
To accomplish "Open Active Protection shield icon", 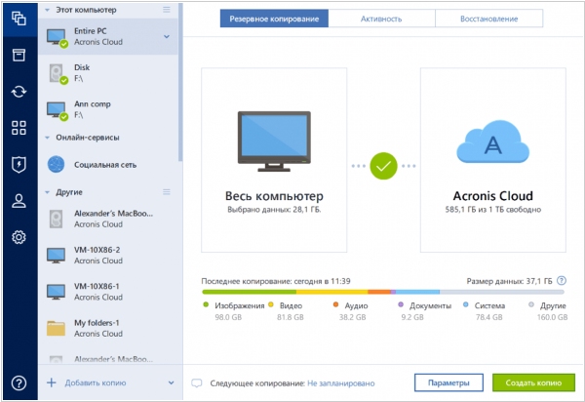I will point(19,165).
